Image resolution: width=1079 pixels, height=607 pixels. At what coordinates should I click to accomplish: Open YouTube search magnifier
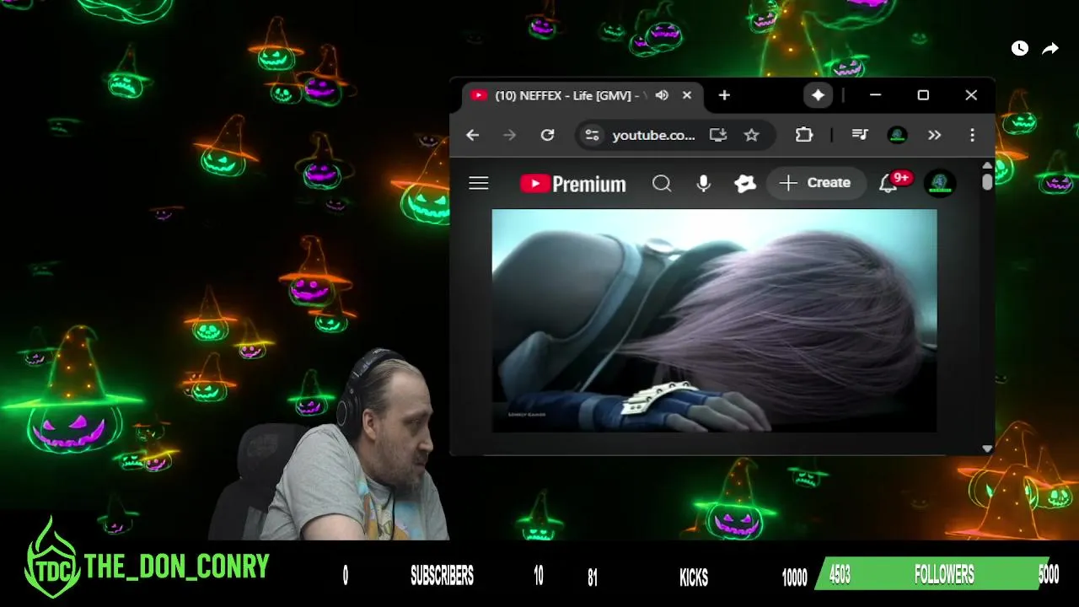662,183
